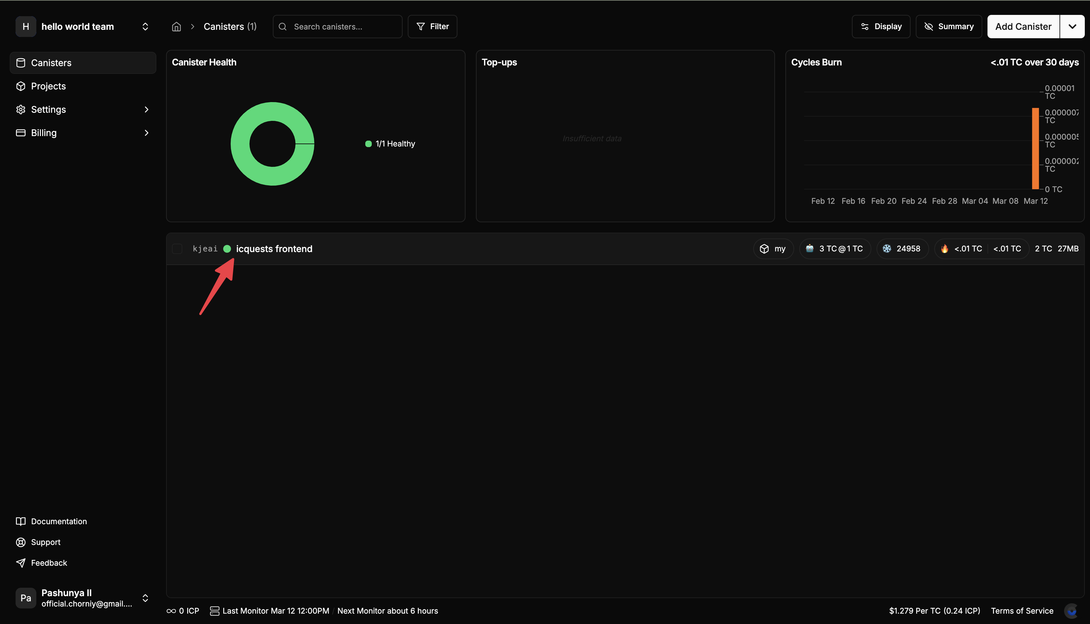Click the Add Canister button

tap(1023, 26)
